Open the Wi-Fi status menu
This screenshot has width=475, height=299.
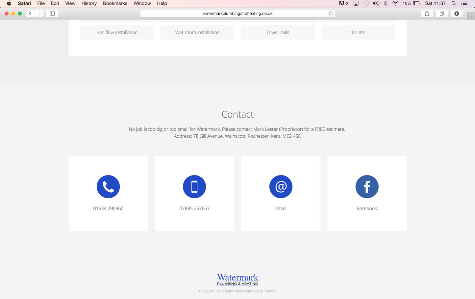396,3
